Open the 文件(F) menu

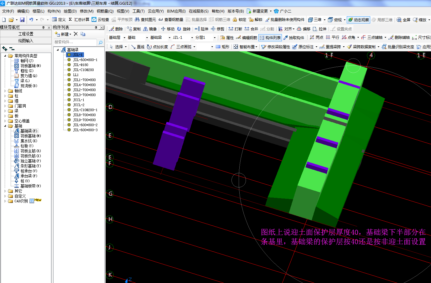(8, 11)
